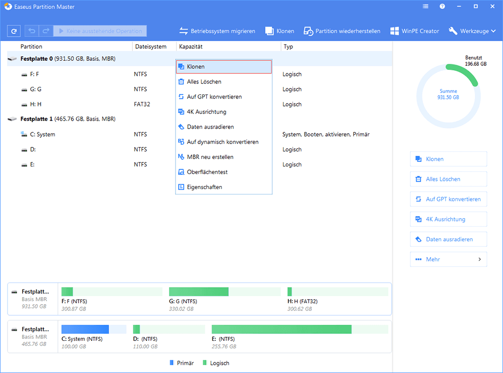Click the 4K Ausrichtung icon in right panel

coord(418,219)
